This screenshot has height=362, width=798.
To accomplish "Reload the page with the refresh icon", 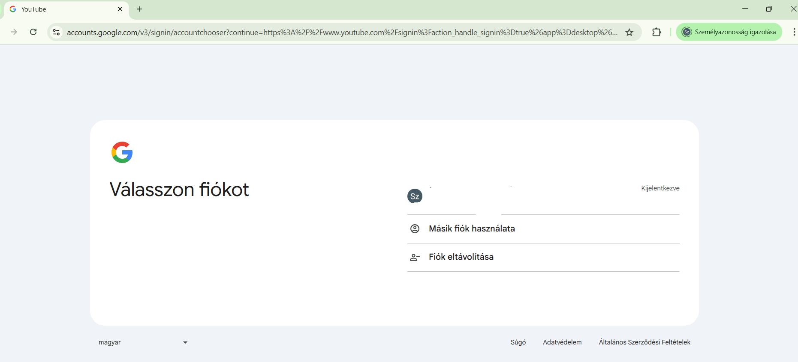I will point(33,32).
